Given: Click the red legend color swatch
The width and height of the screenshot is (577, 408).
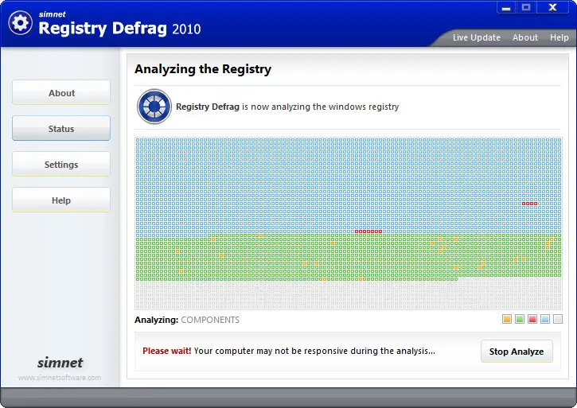Looking at the screenshot, I should pyautogui.click(x=532, y=319).
